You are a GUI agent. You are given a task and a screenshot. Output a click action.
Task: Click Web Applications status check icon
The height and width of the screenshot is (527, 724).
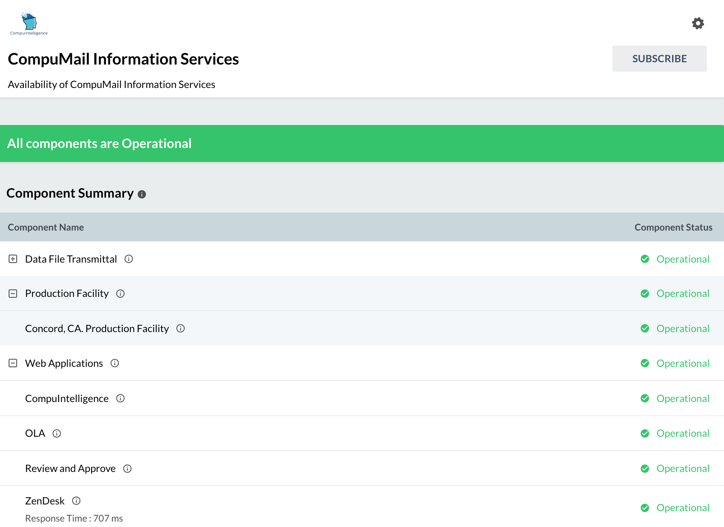645,363
